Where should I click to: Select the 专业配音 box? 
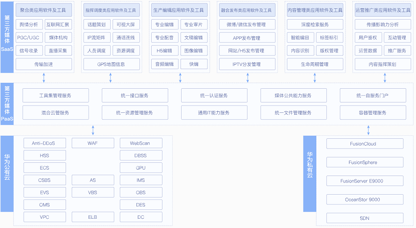165,37
